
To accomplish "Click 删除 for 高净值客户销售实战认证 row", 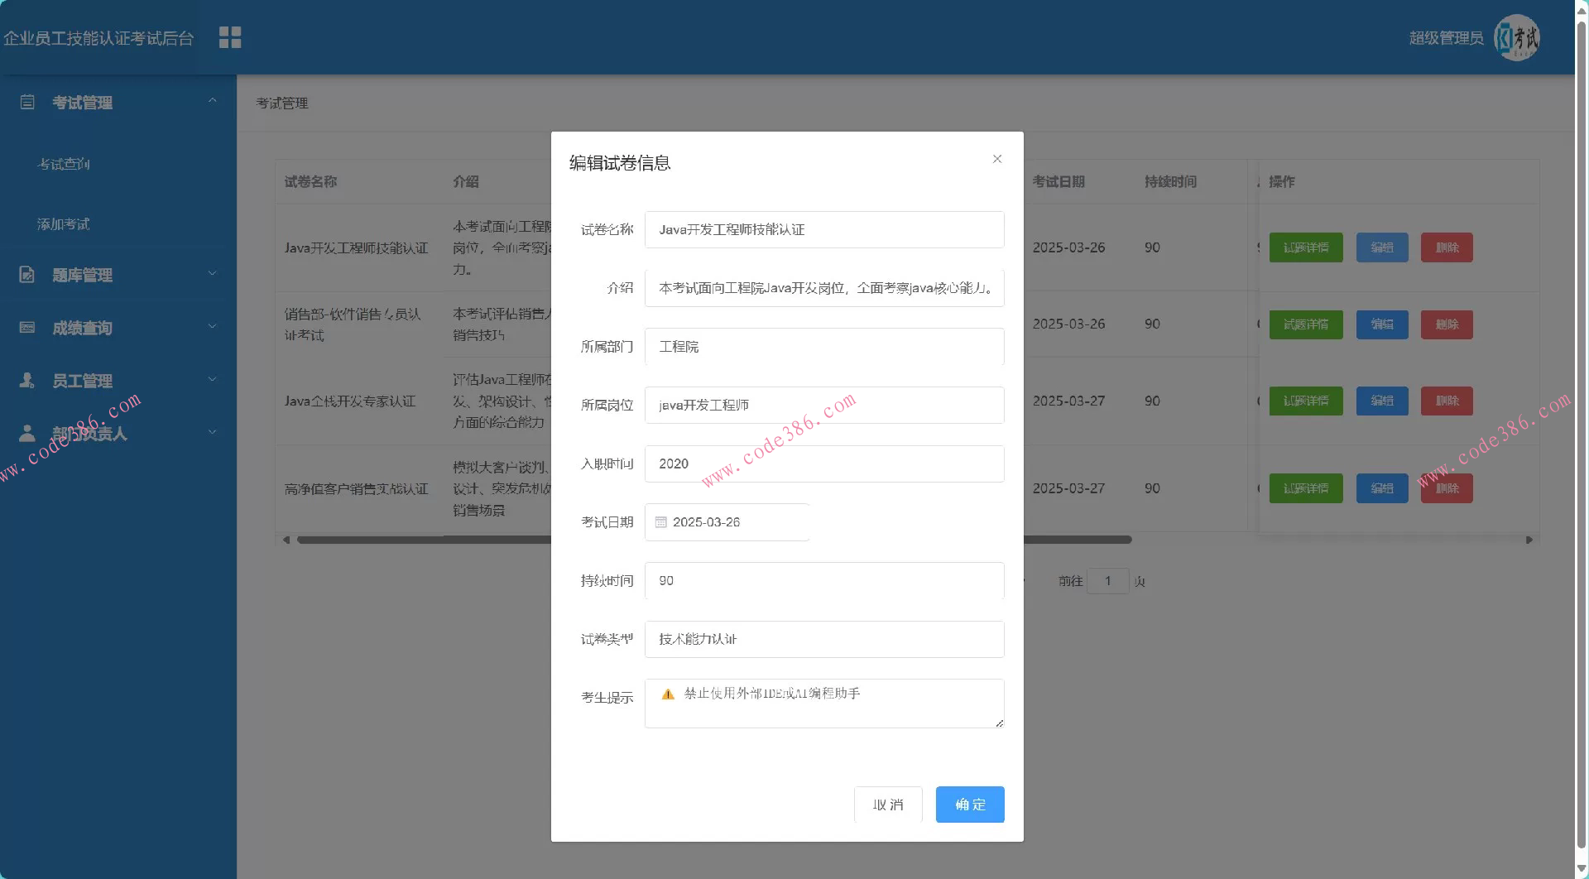I will click(1447, 488).
